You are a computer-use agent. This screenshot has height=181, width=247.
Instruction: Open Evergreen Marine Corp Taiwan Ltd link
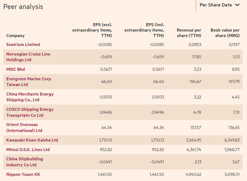(29, 82)
